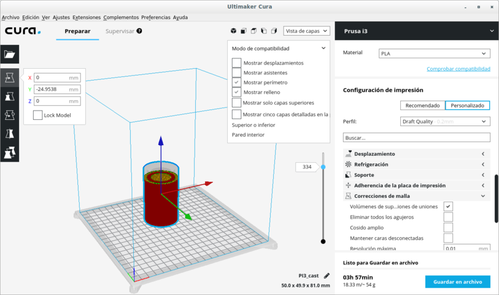
Task: Switch to the Supervisar tab
Action: click(120, 31)
